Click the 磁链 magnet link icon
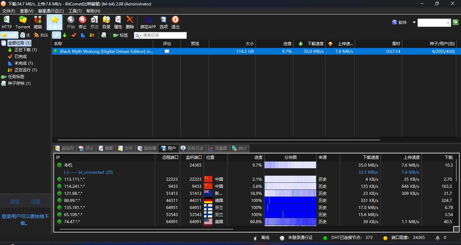 coord(38,22)
